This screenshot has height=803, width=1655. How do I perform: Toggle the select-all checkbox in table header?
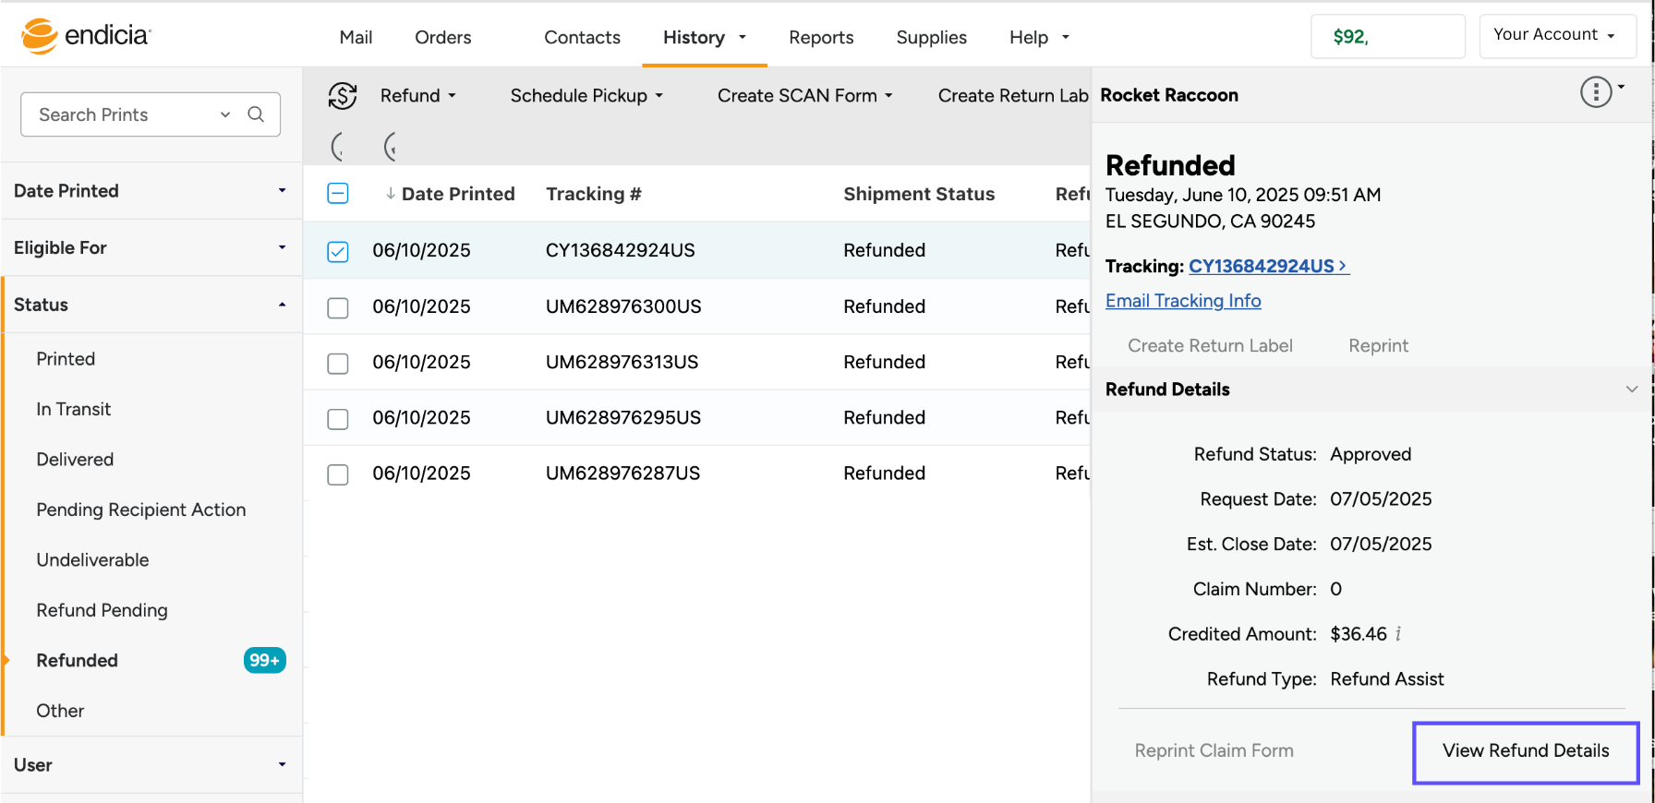click(x=338, y=194)
